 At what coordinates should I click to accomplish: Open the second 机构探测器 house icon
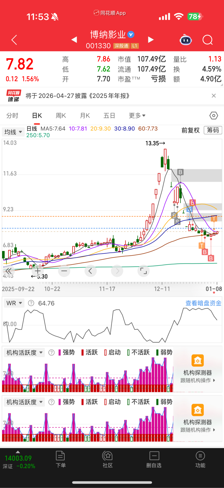click(197, 410)
